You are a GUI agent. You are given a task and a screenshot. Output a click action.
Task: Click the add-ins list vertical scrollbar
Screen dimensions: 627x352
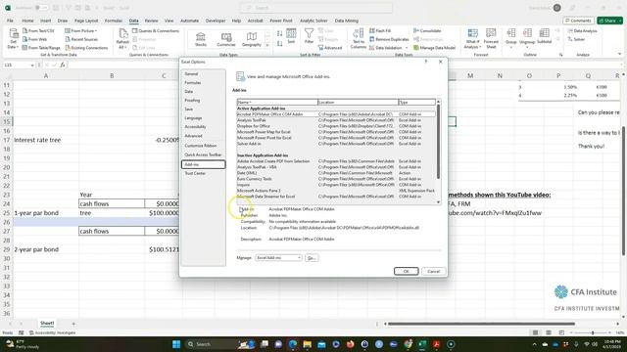click(x=438, y=141)
